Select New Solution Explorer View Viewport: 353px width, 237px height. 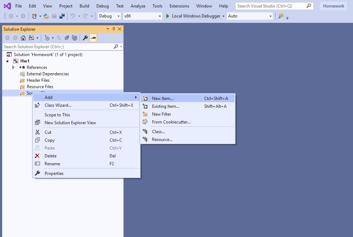86,123
